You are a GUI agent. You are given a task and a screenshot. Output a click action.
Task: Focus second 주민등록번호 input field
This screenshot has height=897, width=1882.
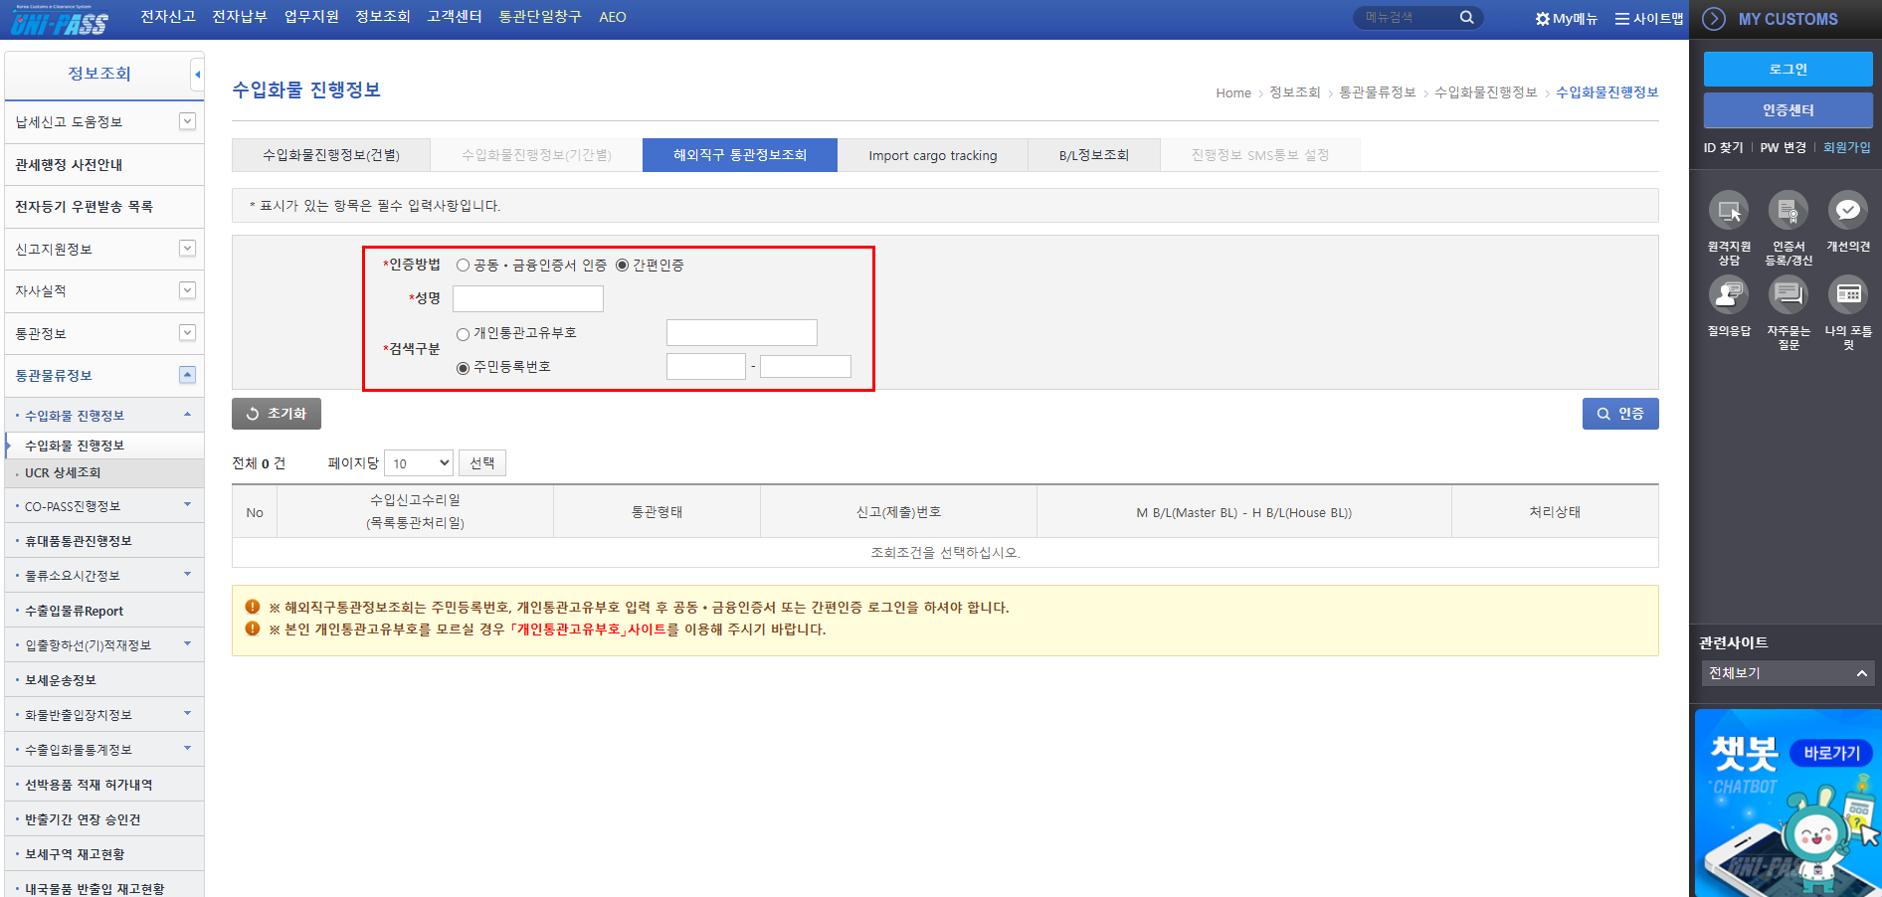[x=806, y=367]
